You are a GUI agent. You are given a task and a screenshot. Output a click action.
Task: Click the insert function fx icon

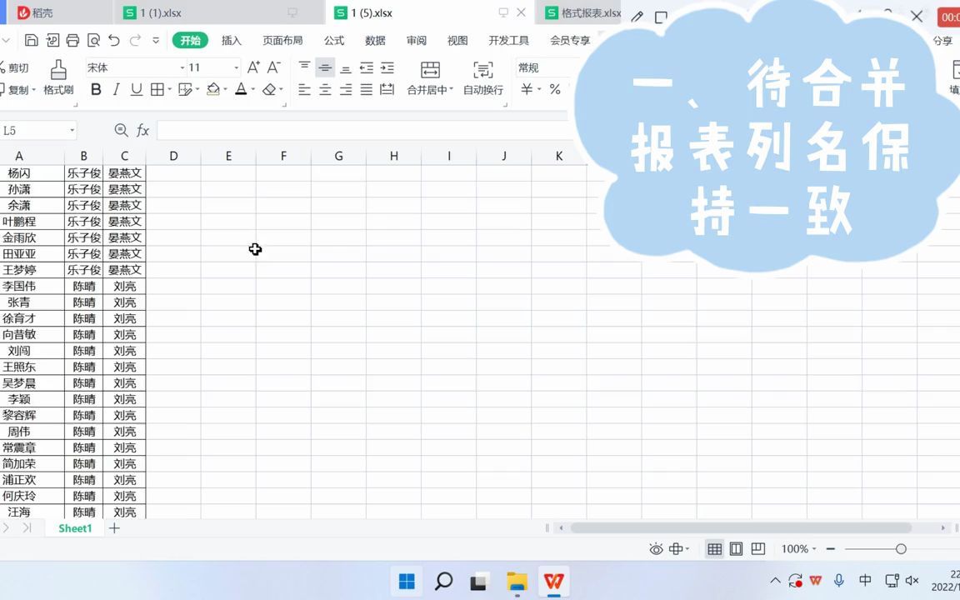(x=142, y=130)
